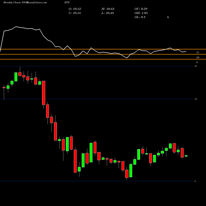This screenshot has width=206, height=206.
Task: Click the axis label '11' on upper chart
Action: [x=198, y=52]
